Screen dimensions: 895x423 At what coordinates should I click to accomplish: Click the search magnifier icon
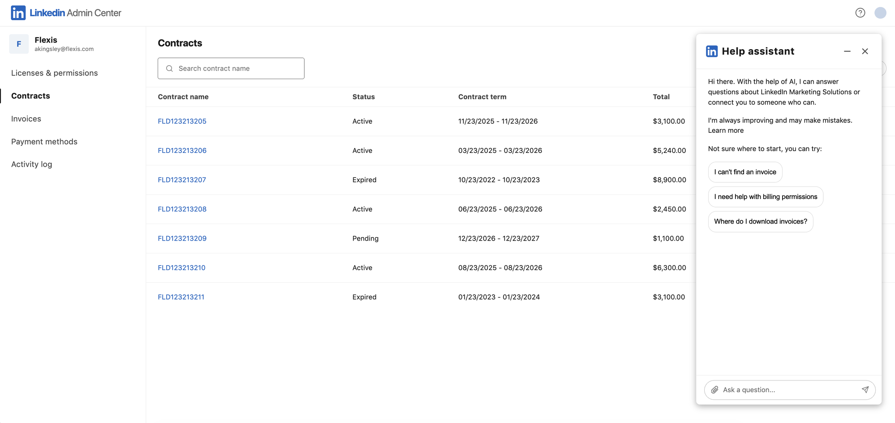click(169, 68)
